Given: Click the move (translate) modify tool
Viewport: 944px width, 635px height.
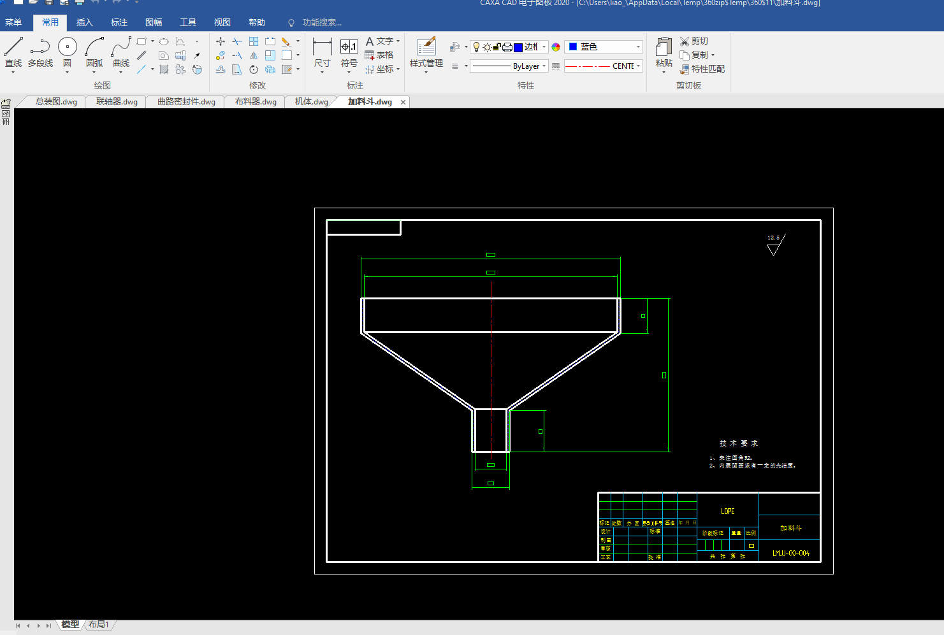Looking at the screenshot, I should (x=221, y=41).
